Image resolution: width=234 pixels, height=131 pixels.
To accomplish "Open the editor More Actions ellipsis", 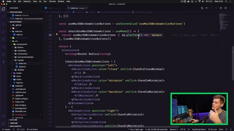I will 230,8.
